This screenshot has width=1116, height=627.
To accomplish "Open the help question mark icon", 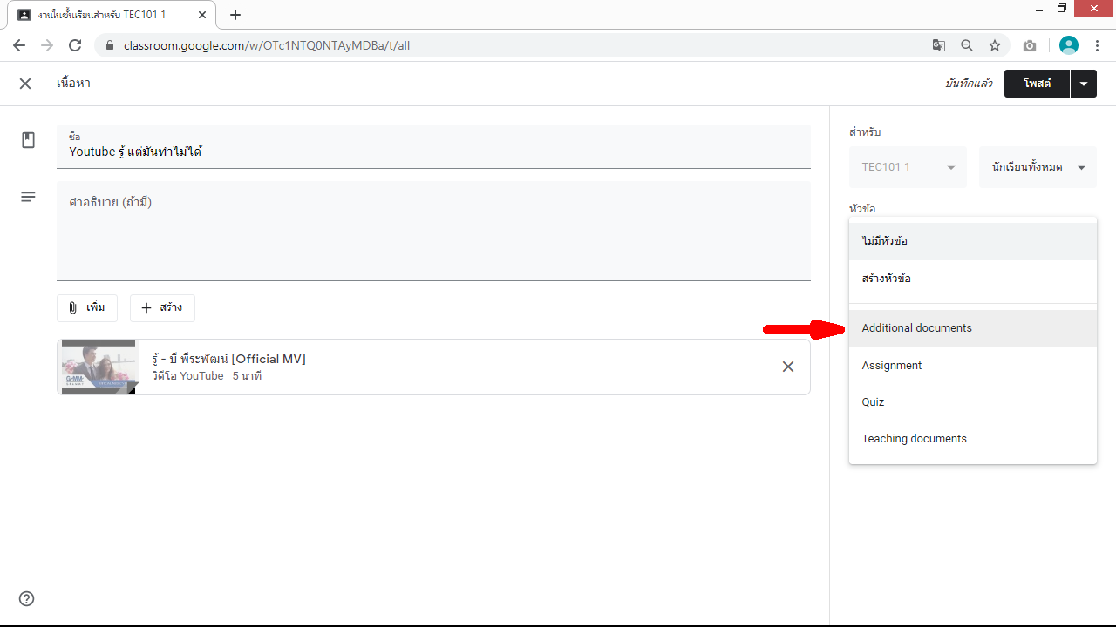I will pos(27,598).
